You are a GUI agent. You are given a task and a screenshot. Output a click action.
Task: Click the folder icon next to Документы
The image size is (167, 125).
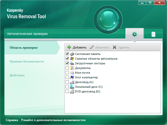click(x=72, y=68)
